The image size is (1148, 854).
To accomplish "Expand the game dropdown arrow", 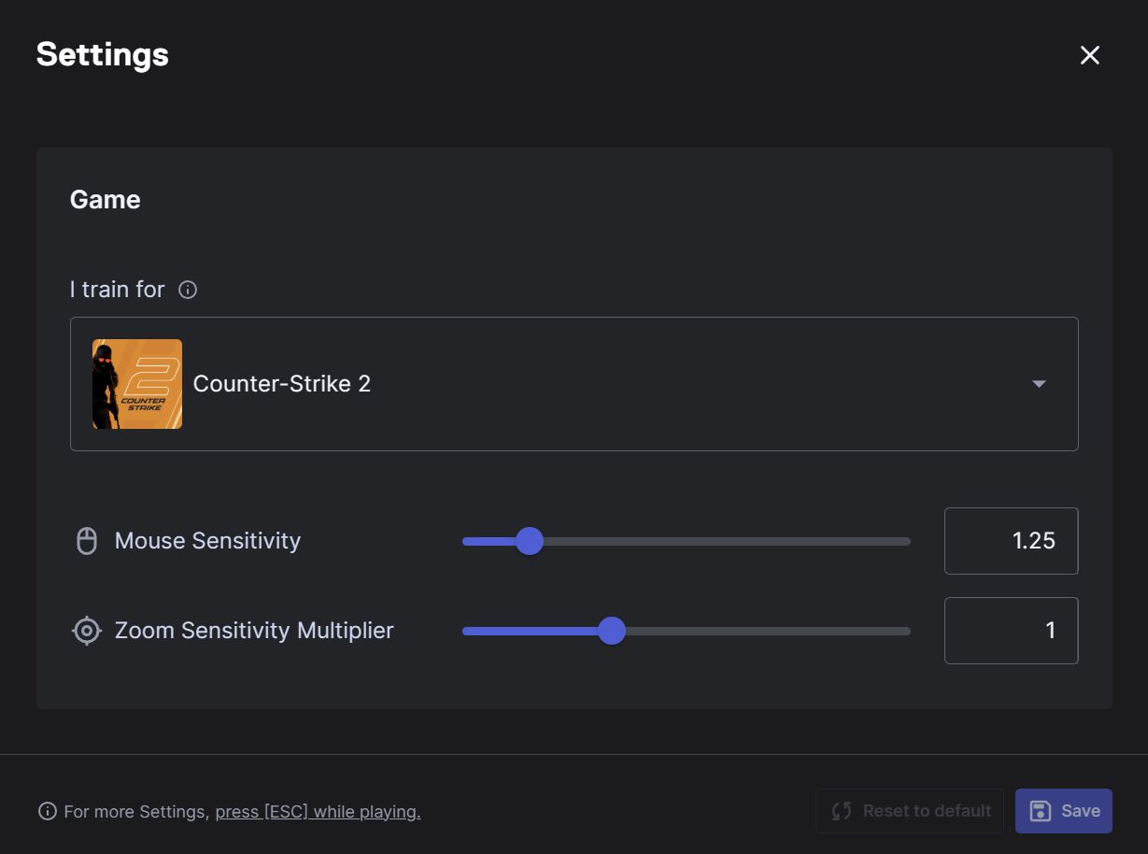I will (1039, 384).
